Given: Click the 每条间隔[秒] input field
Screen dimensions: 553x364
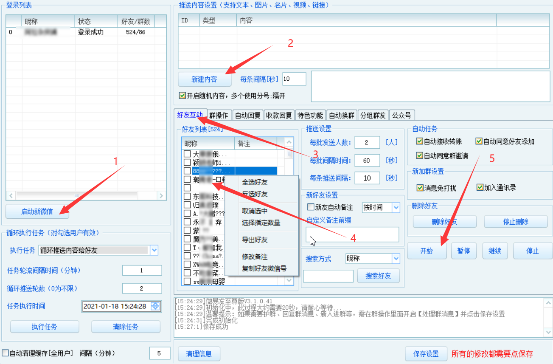Looking at the screenshot, I should (x=294, y=79).
